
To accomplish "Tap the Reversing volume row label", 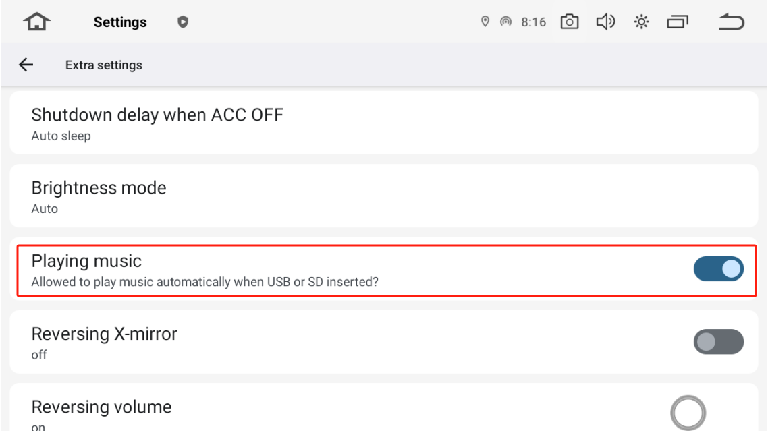I will [101, 407].
